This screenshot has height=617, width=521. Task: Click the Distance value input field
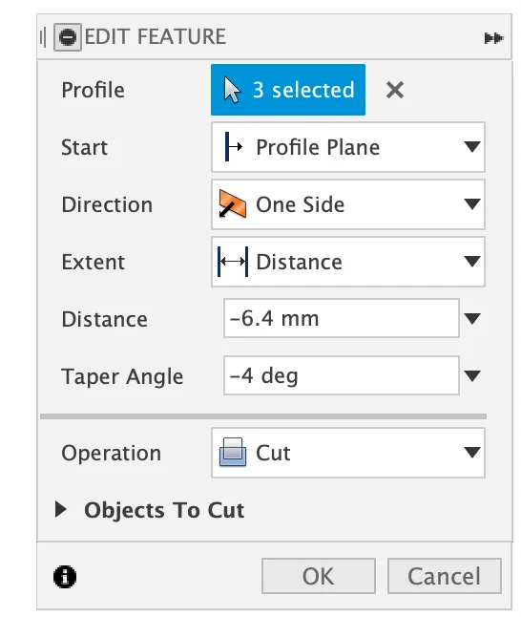[342, 318]
